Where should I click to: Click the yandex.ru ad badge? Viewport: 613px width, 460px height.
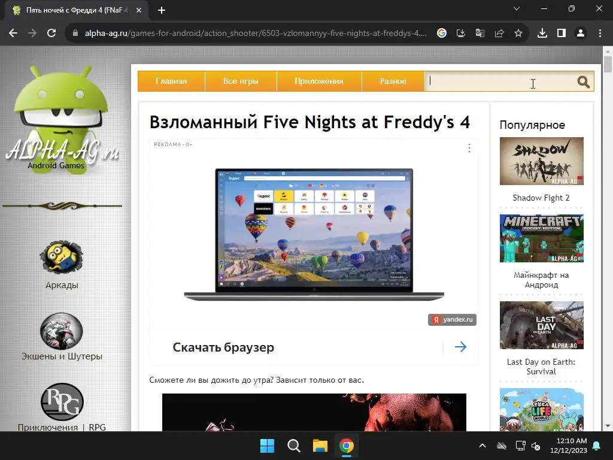452,320
